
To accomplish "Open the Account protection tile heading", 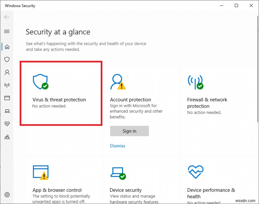I will [x=130, y=100].
